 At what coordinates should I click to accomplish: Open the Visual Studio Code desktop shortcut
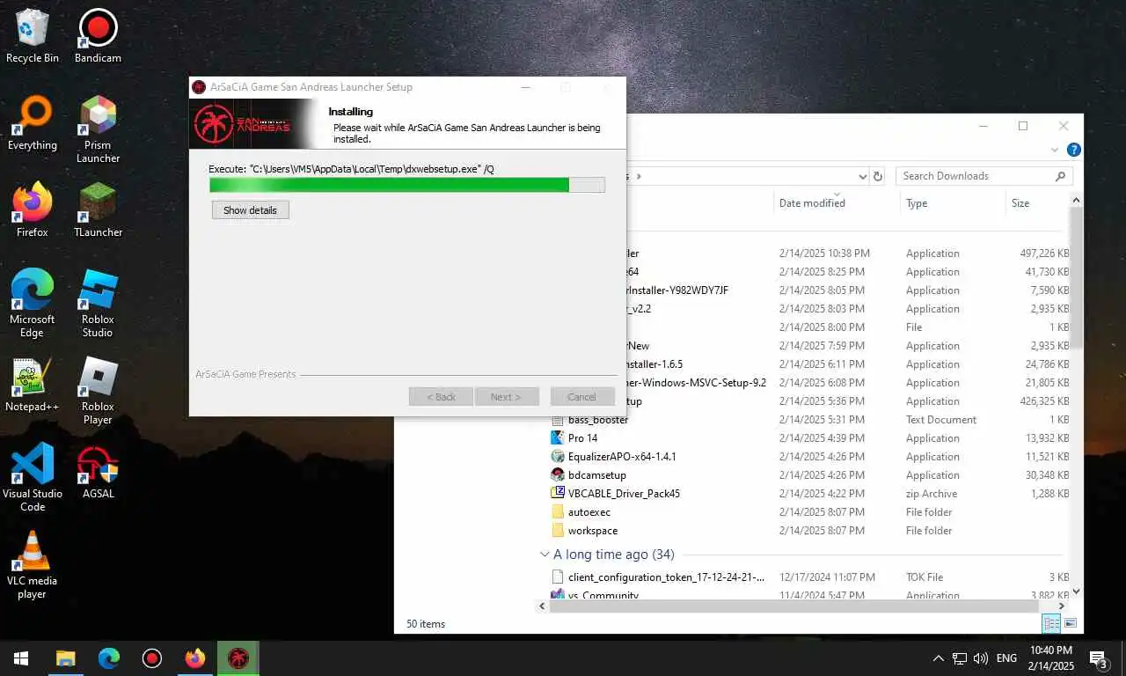coord(33,478)
